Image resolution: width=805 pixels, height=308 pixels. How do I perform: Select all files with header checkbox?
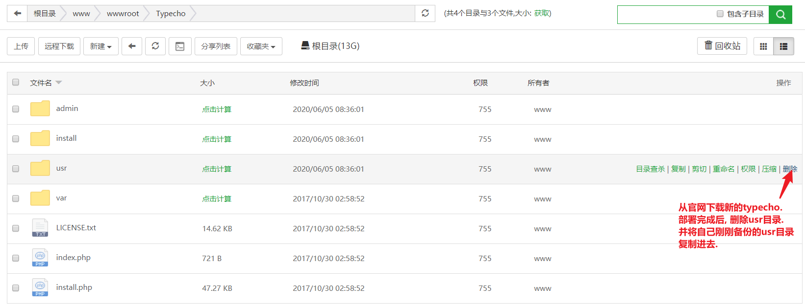click(x=16, y=82)
